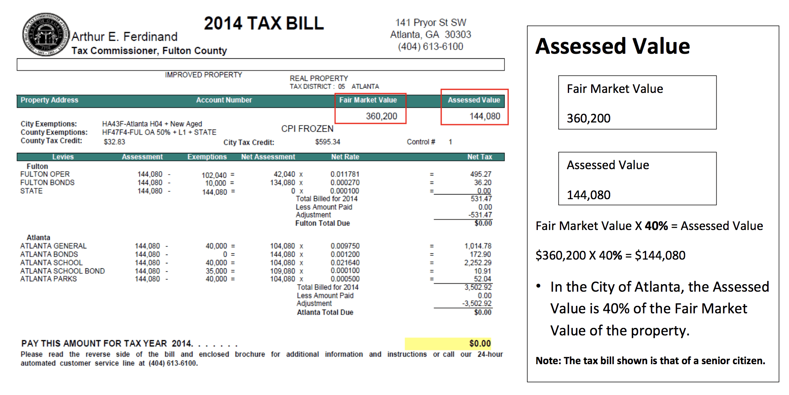The width and height of the screenshot is (789, 395).
Task: Click the 'IMPROVED PROPERTY' label
Action: (x=203, y=75)
